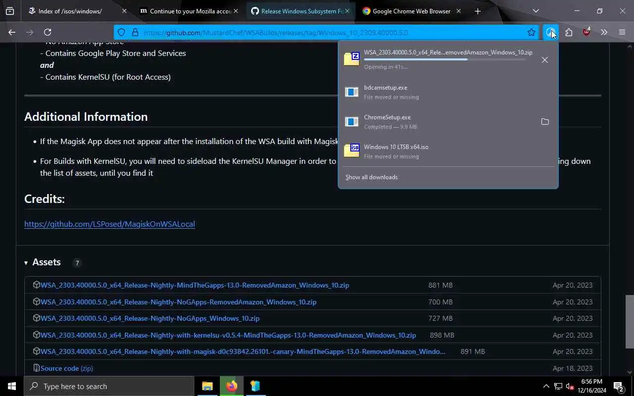Download the magisk canary build zip
The width and height of the screenshot is (634, 396).
[243, 351]
